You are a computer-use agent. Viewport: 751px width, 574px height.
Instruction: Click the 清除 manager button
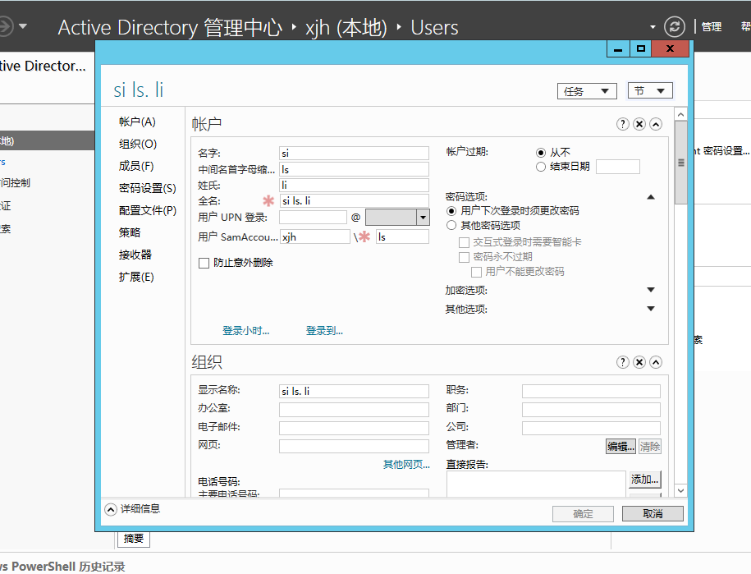[649, 447]
